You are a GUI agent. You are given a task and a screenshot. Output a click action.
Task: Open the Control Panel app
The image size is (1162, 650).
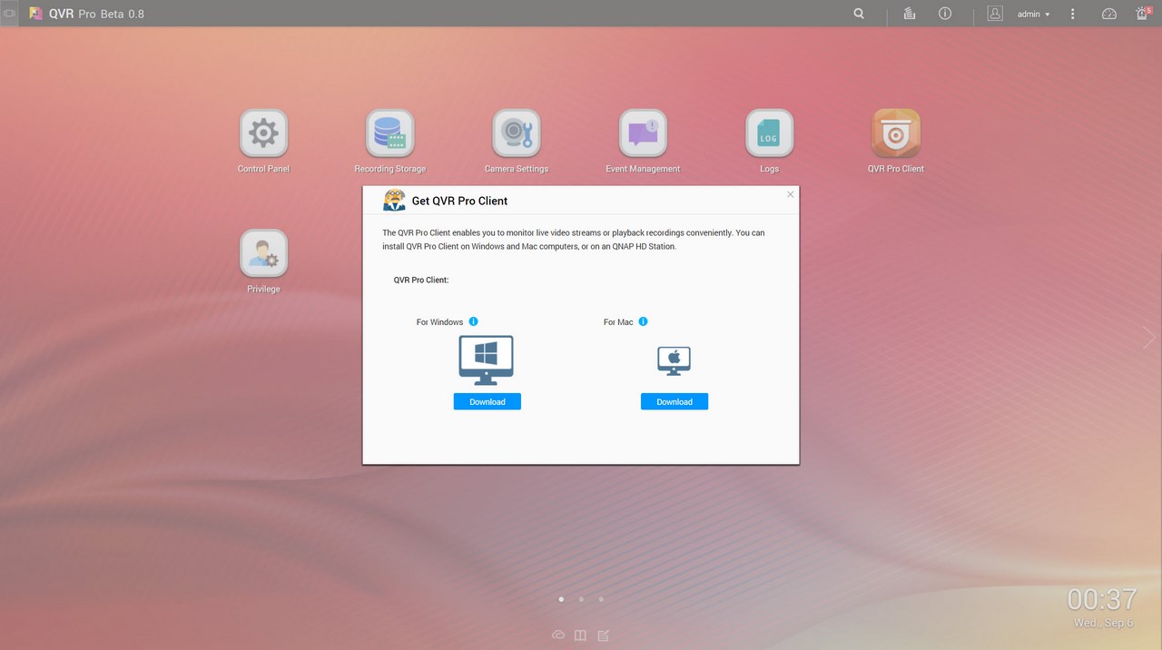tap(263, 133)
